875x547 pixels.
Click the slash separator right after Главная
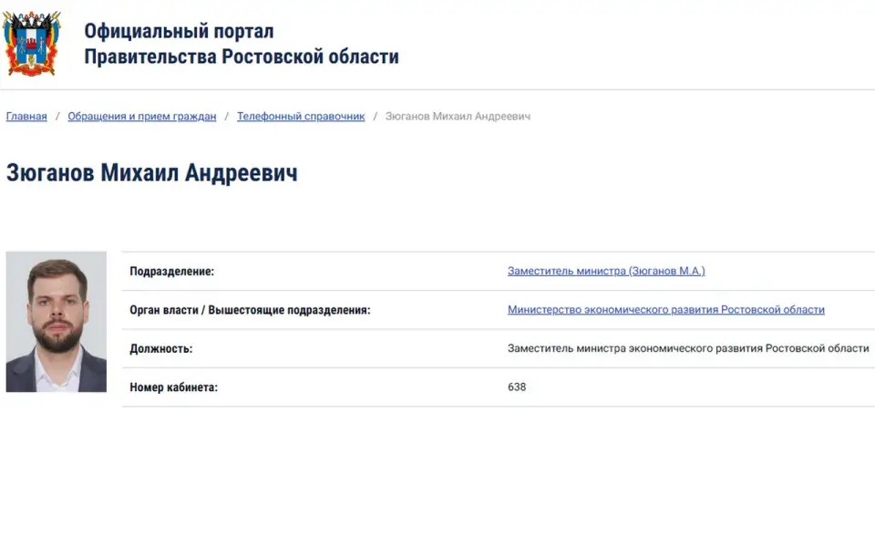point(57,116)
